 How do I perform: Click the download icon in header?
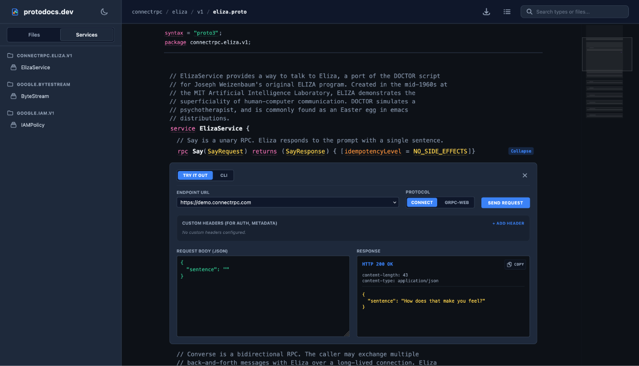(486, 12)
